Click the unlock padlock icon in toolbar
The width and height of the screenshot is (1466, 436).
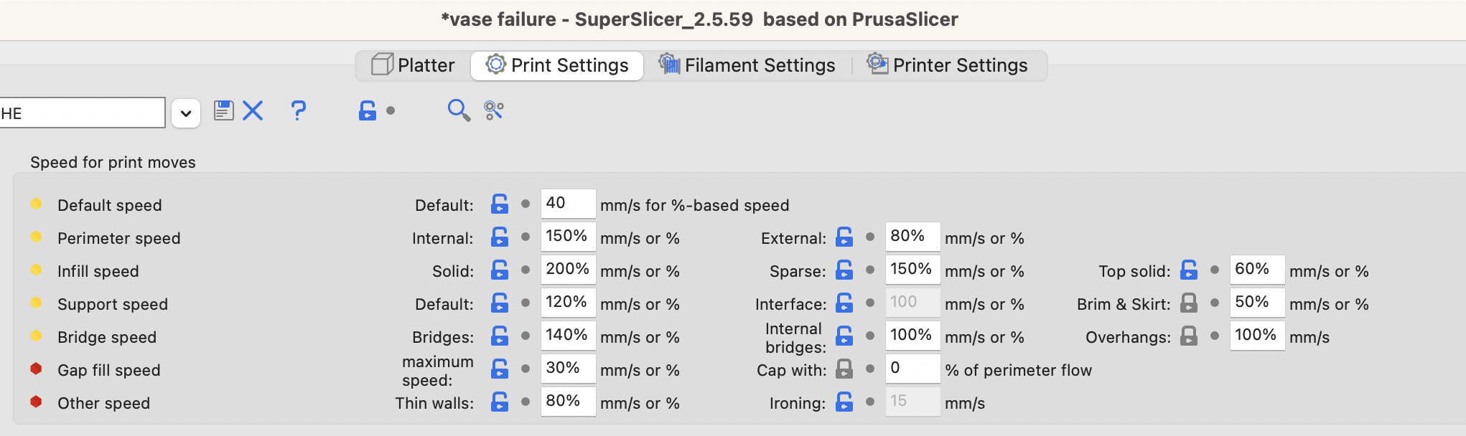(x=367, y=110)
